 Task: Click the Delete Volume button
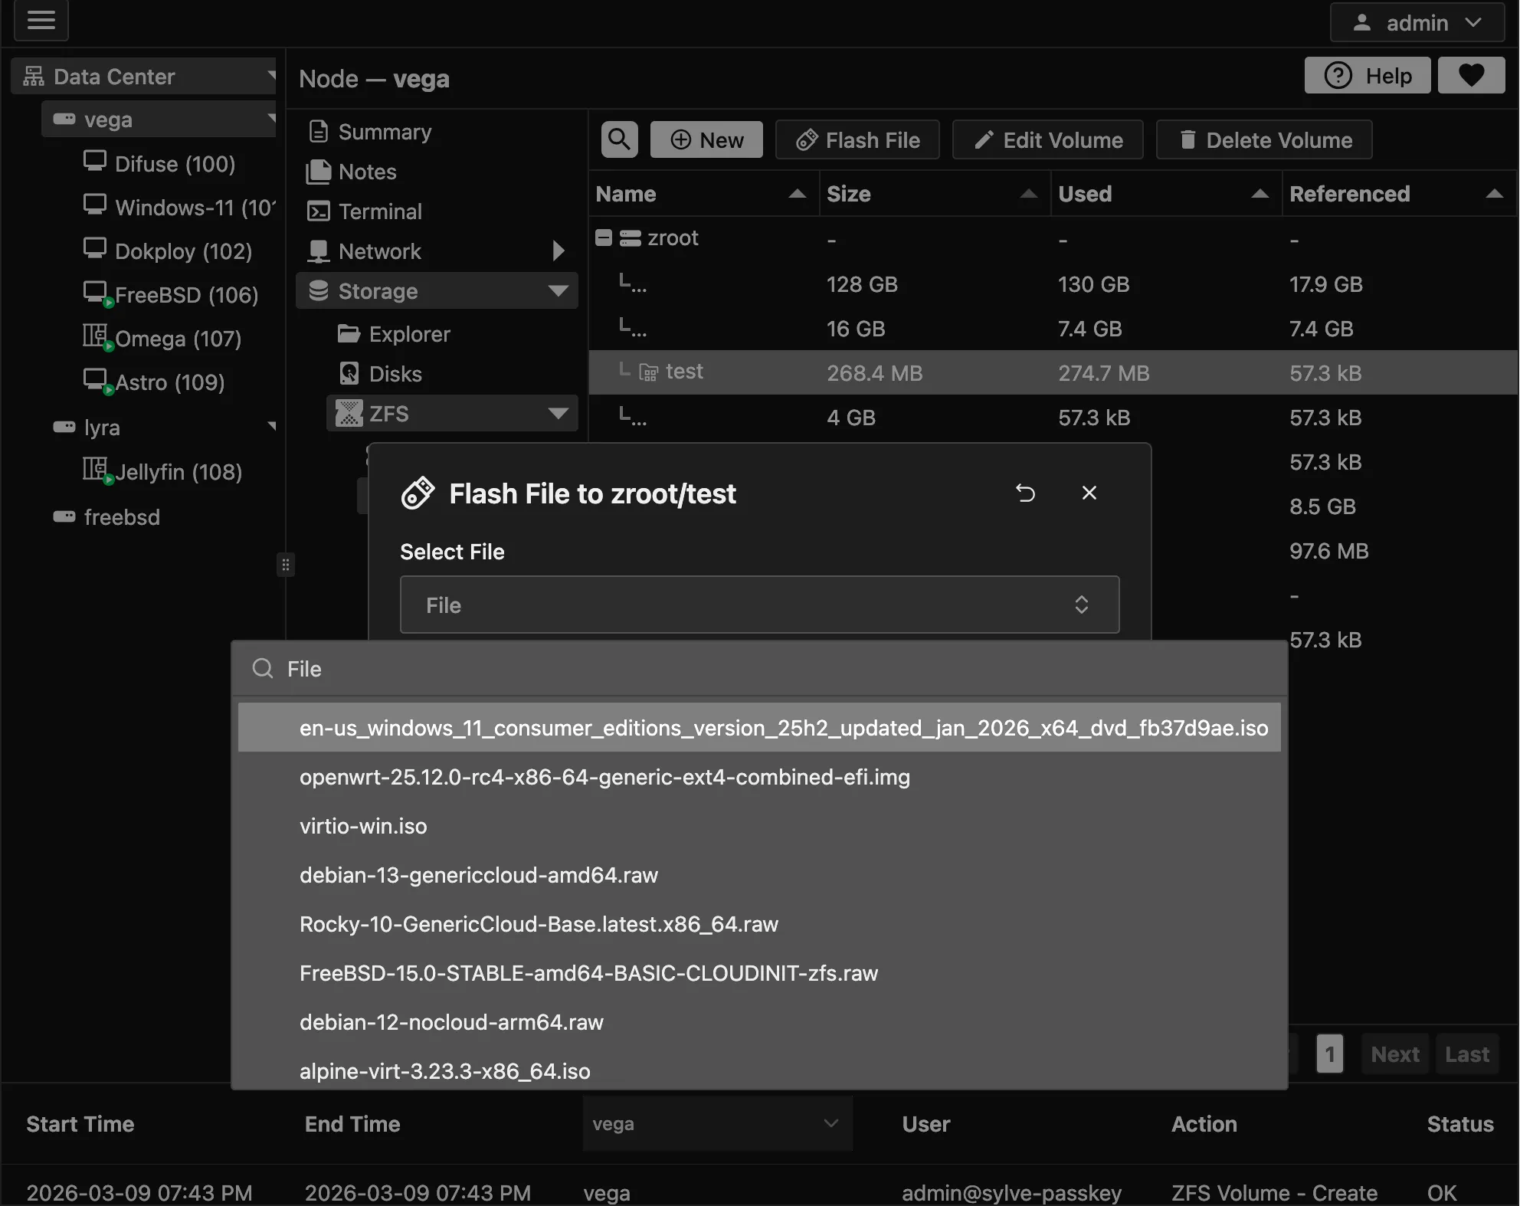(1264, 139)
